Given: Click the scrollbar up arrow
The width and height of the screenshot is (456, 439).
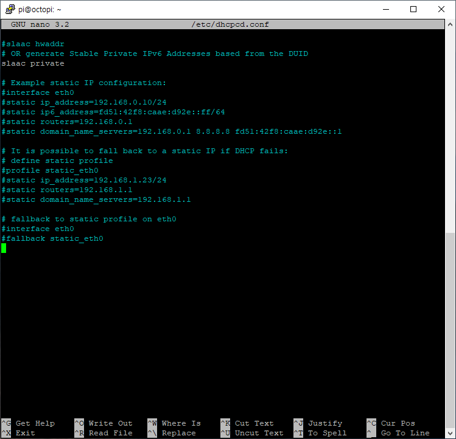Looking at the screenshot, I should pyautogui.click(x=450, y=25).
